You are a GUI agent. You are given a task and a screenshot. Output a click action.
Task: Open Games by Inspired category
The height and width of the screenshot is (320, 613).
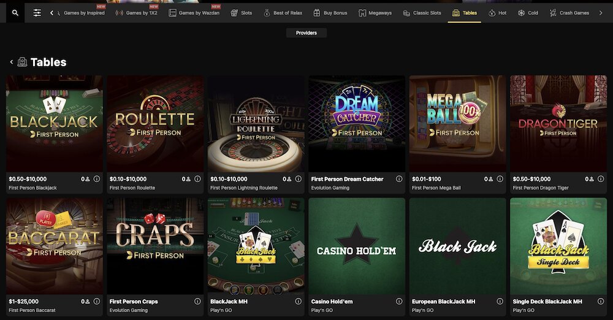coord(81,13)
